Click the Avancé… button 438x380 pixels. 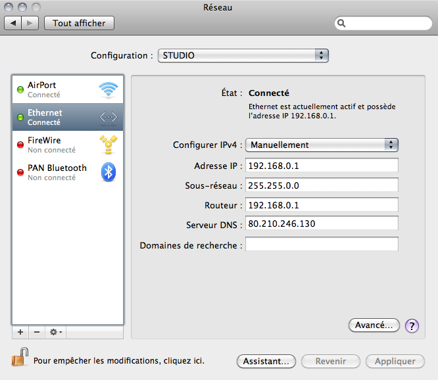(x=374, y=325)
